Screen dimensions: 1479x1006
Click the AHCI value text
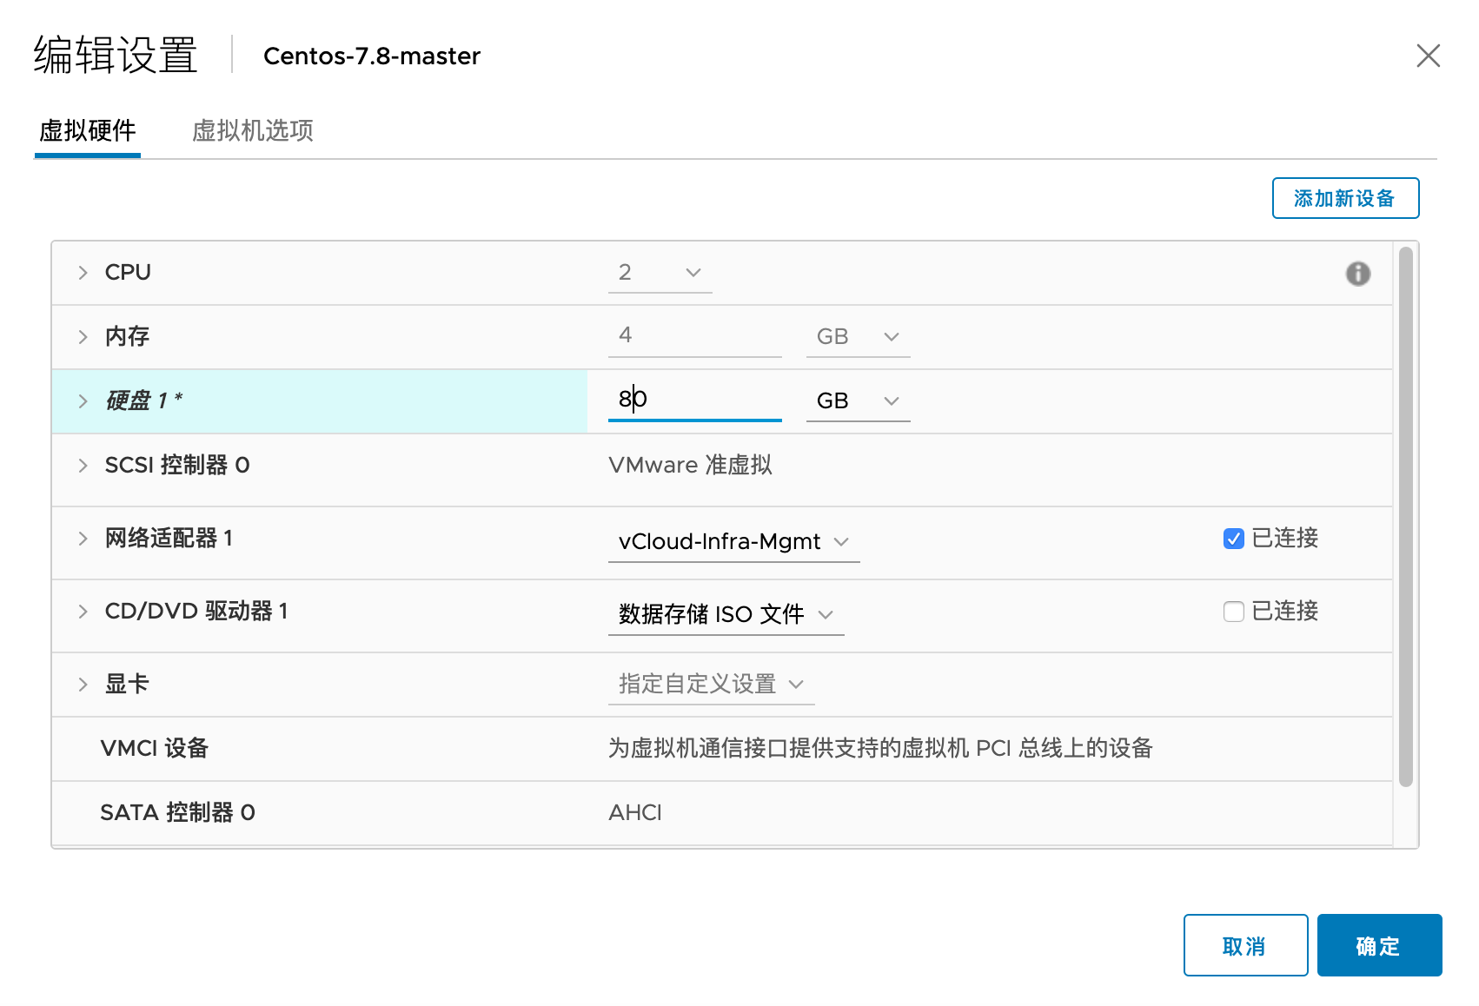click(x=635, y=812)
